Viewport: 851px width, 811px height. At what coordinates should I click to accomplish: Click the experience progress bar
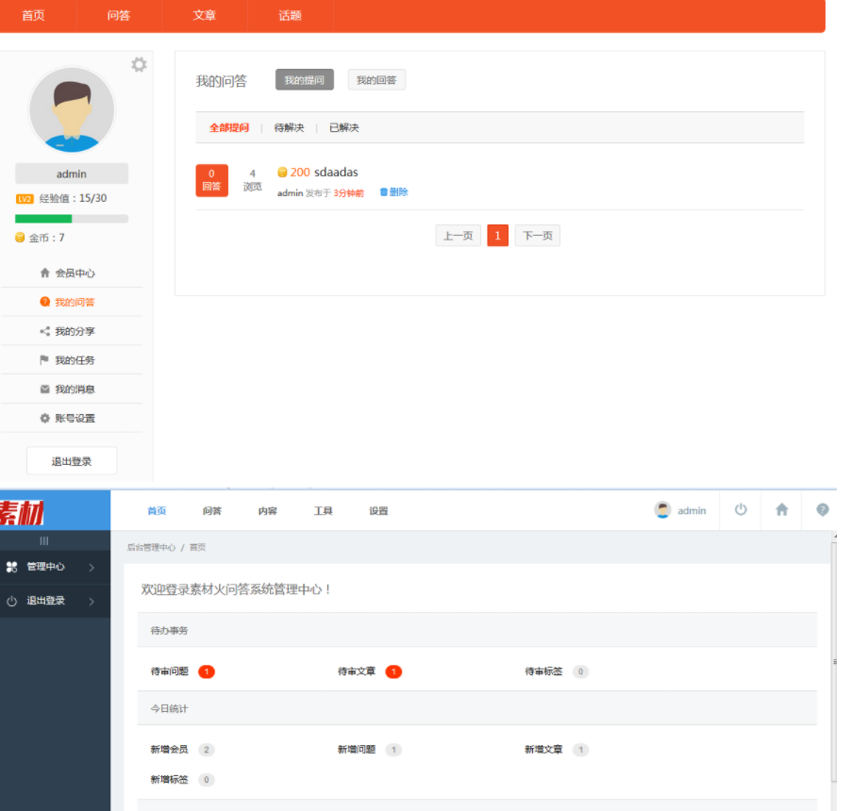coord(72,219)
